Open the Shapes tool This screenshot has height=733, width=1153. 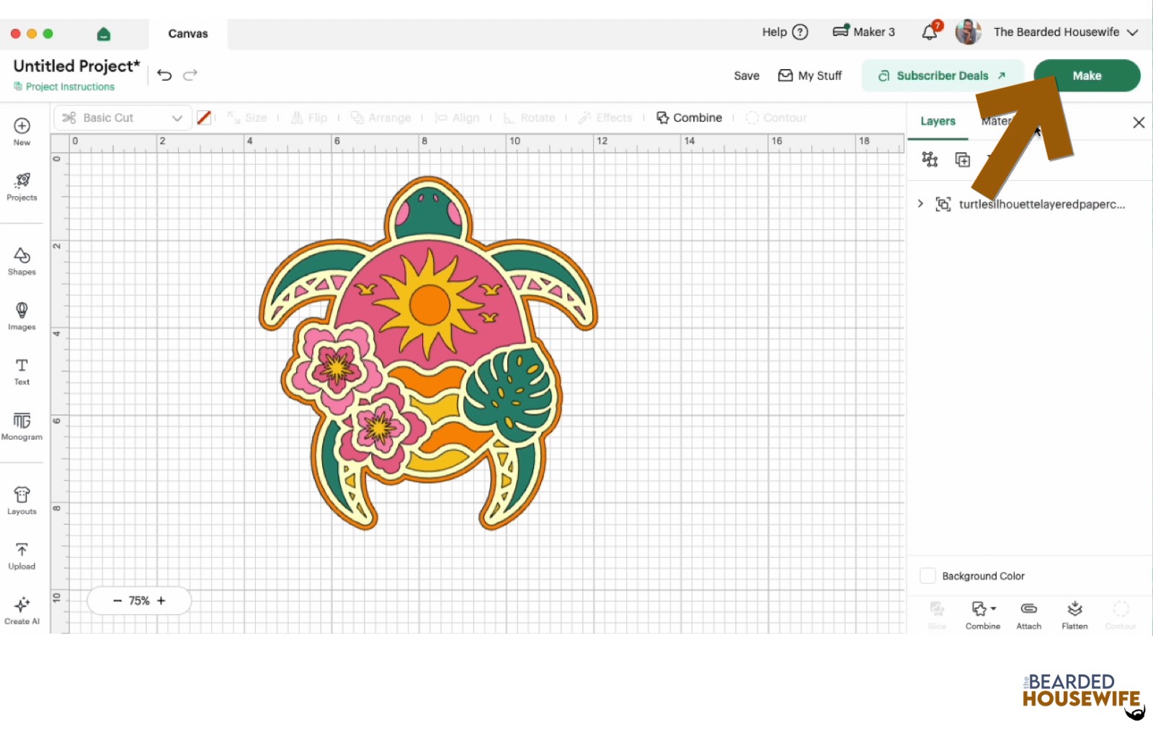click(22, 261)
